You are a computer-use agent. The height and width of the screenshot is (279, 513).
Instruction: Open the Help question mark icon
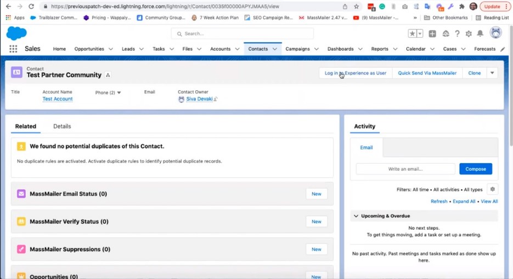(457, 33)
